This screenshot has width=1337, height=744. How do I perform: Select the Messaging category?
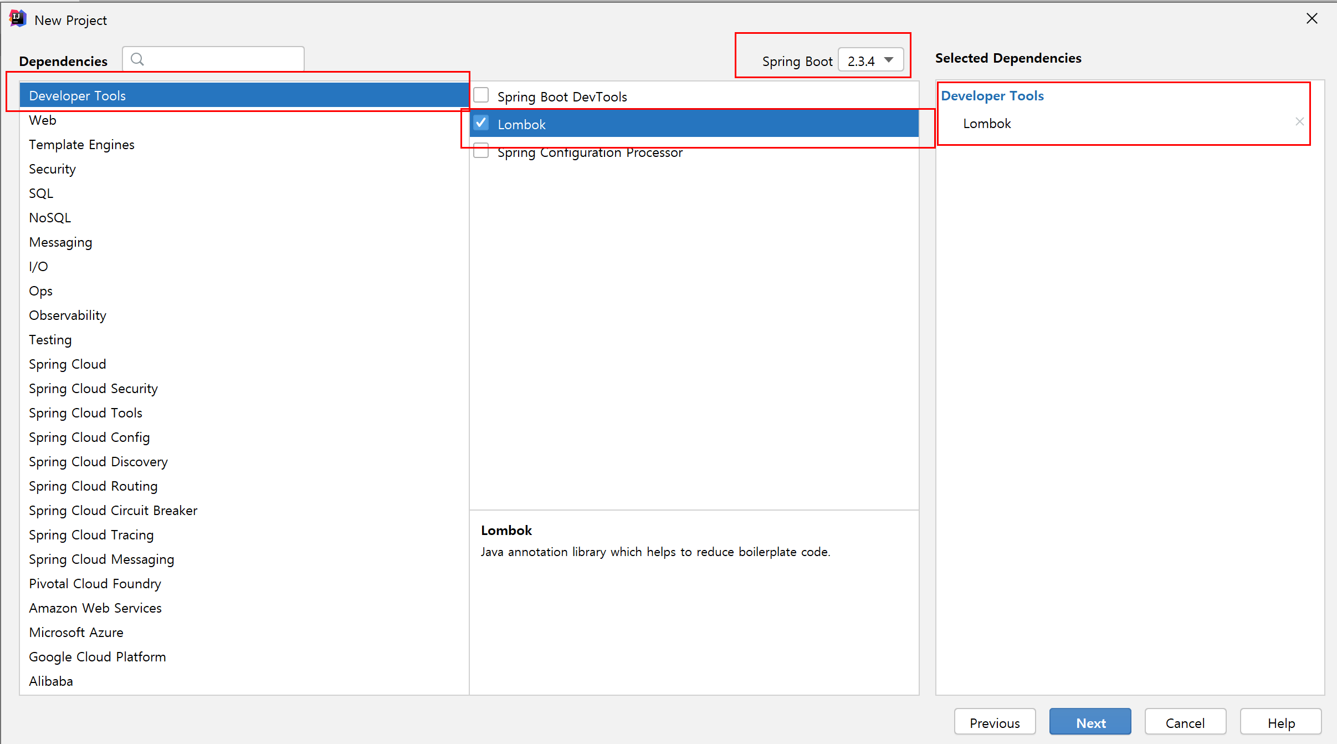pyautogui.click(x=244, y=242)
